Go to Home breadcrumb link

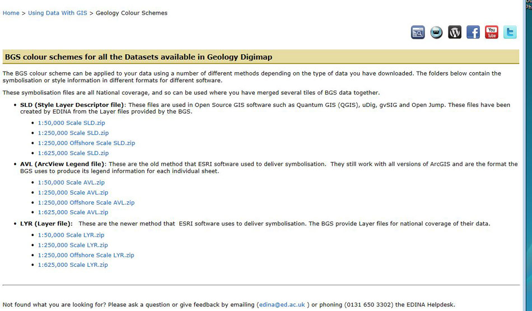11,13
